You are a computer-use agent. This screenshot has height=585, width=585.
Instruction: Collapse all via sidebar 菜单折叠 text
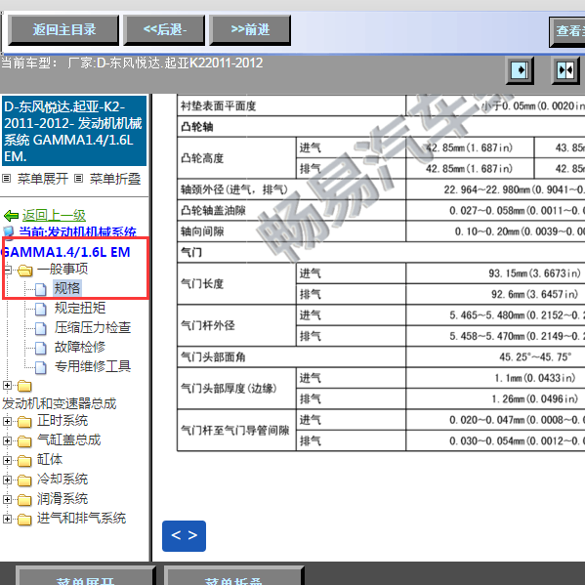pos(115,179)
